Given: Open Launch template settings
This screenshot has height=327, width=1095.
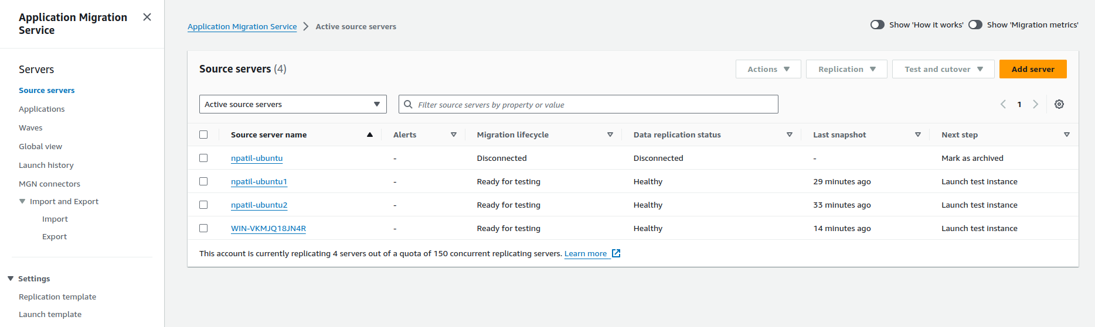Looking at the screenshot, I should click(50, 314).
